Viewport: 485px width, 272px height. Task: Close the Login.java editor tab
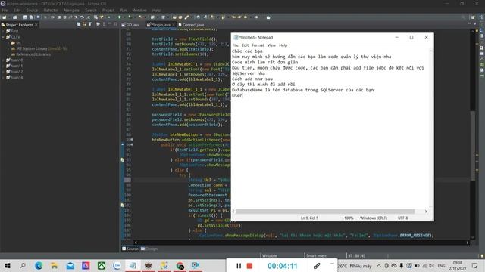coord(174,25)
